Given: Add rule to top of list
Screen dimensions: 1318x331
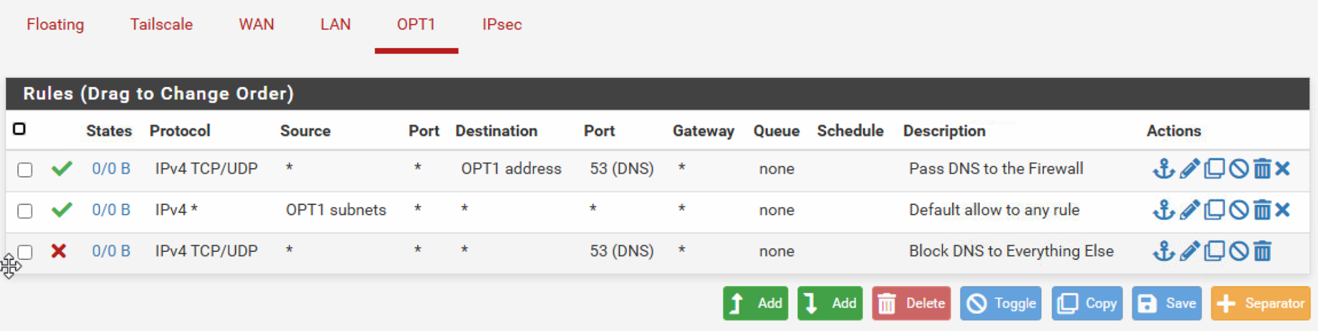Looking at the screenshot, I should [x=755, y=304].
